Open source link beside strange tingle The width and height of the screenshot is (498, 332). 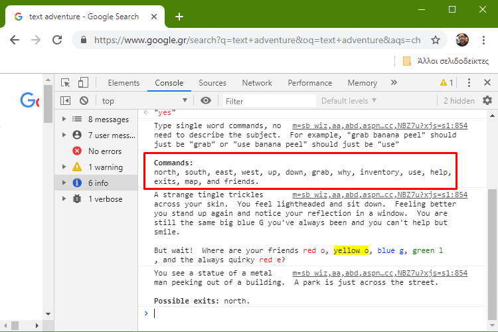[x=380, y=195]
